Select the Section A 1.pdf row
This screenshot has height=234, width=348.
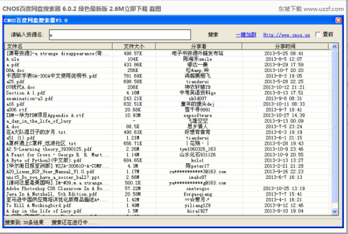pos(167,93)
